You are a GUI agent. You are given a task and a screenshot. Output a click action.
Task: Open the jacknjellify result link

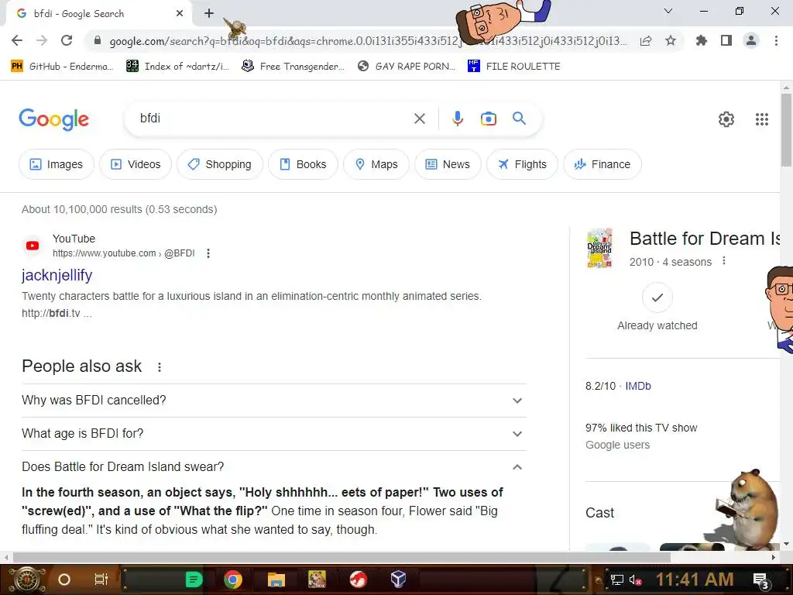[57, 275]
